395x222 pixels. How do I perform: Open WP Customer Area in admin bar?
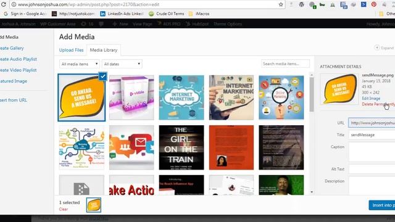click(57, 24)
